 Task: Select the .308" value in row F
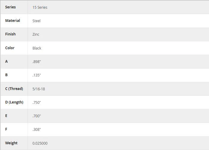click(37, 130)
